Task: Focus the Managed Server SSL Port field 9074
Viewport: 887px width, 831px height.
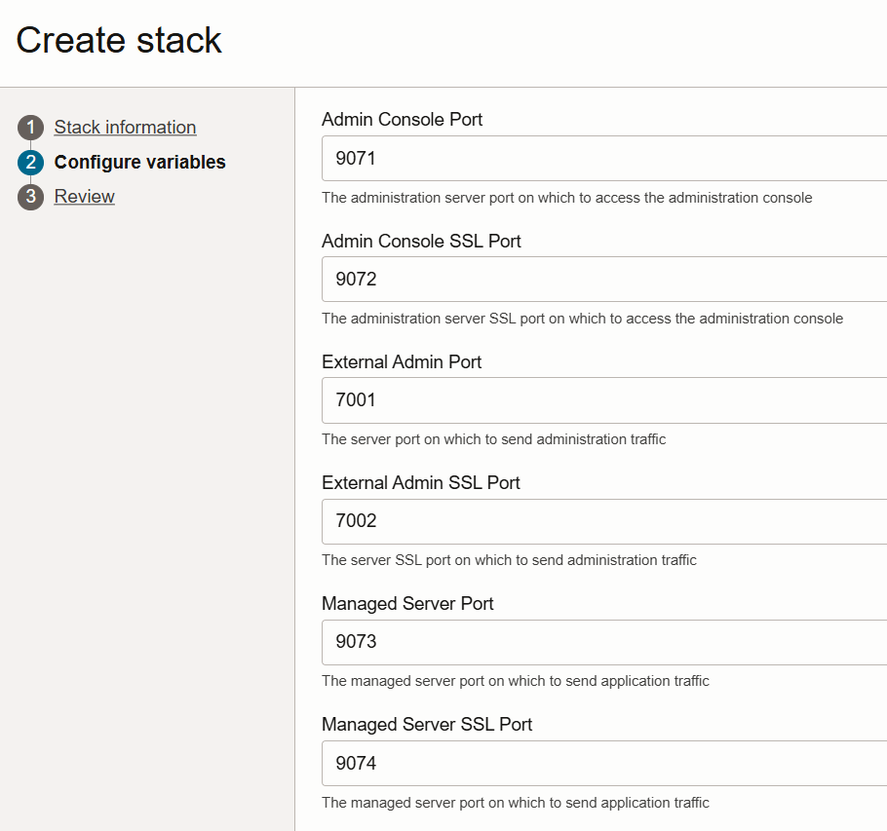Action: (604, 763)
